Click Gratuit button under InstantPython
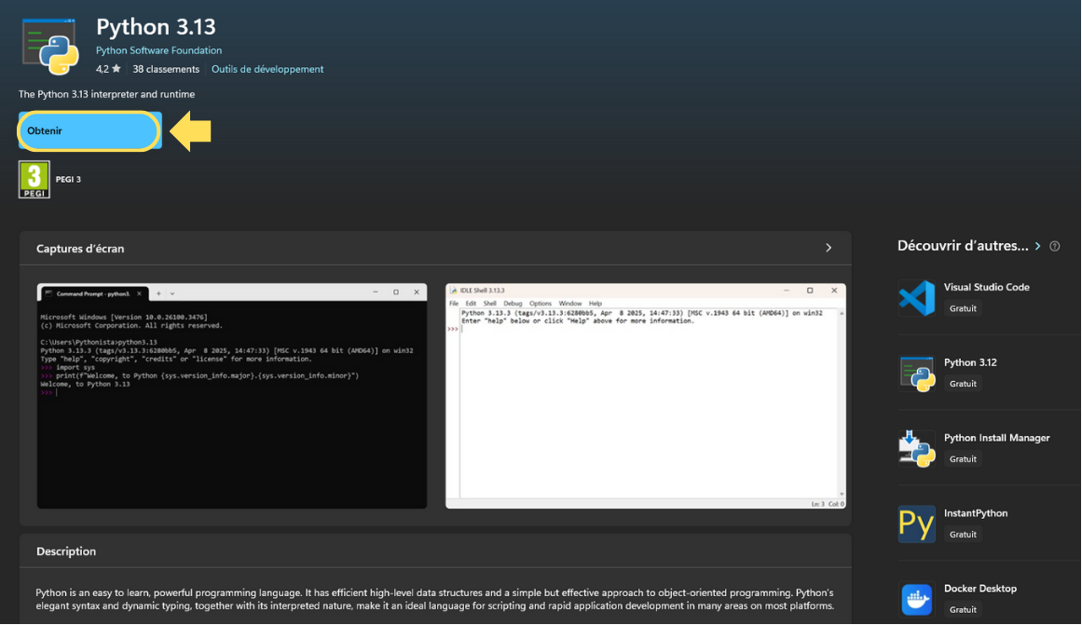The image size is (1082, 625). click(x=963, y=534)
